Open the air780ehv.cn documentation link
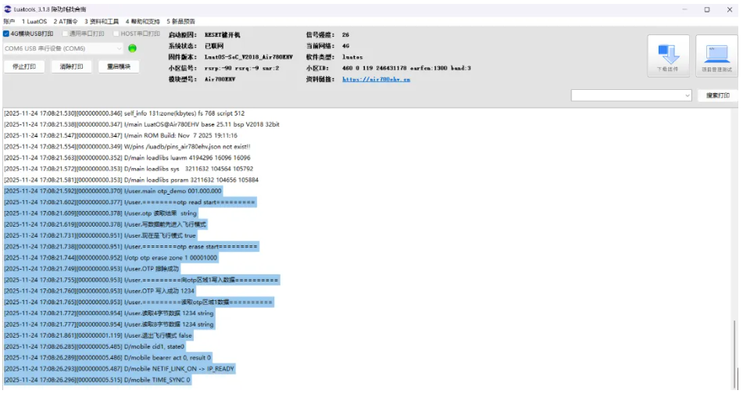This screenshot has width=743, height=394. (377, 79)
